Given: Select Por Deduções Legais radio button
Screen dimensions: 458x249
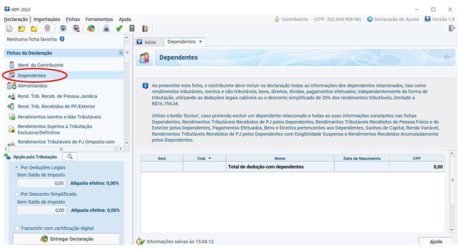Looking at the screenshot, I should coord(17,167).
